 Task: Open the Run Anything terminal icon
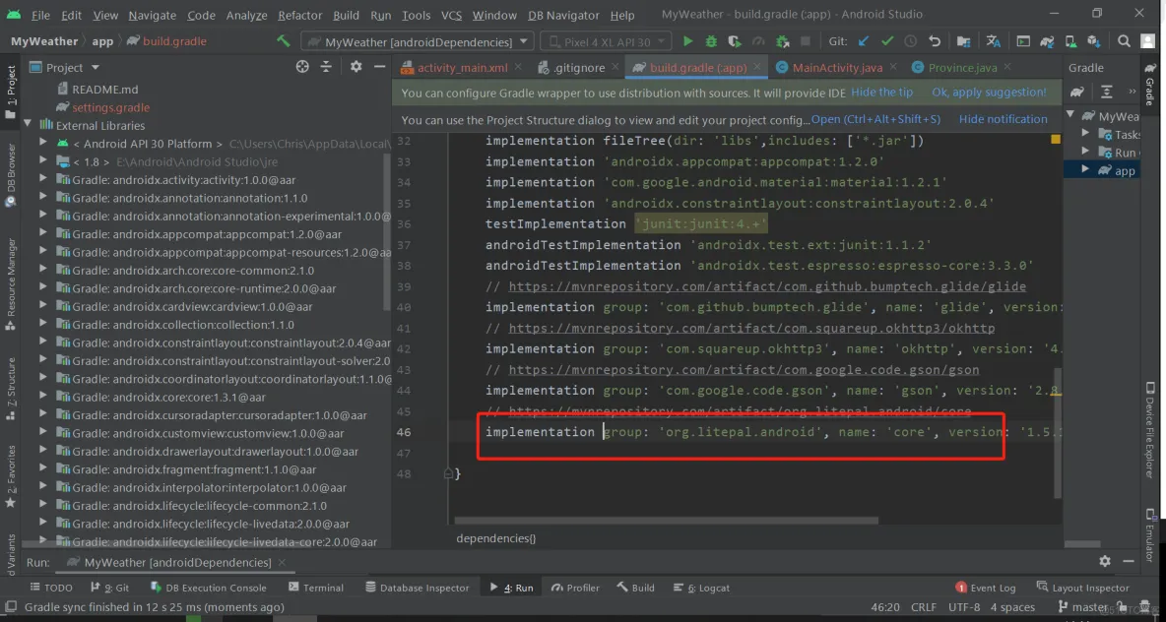click(x=1024, y=41)
